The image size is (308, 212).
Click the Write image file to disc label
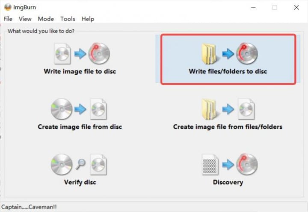(x=80, y=71)
